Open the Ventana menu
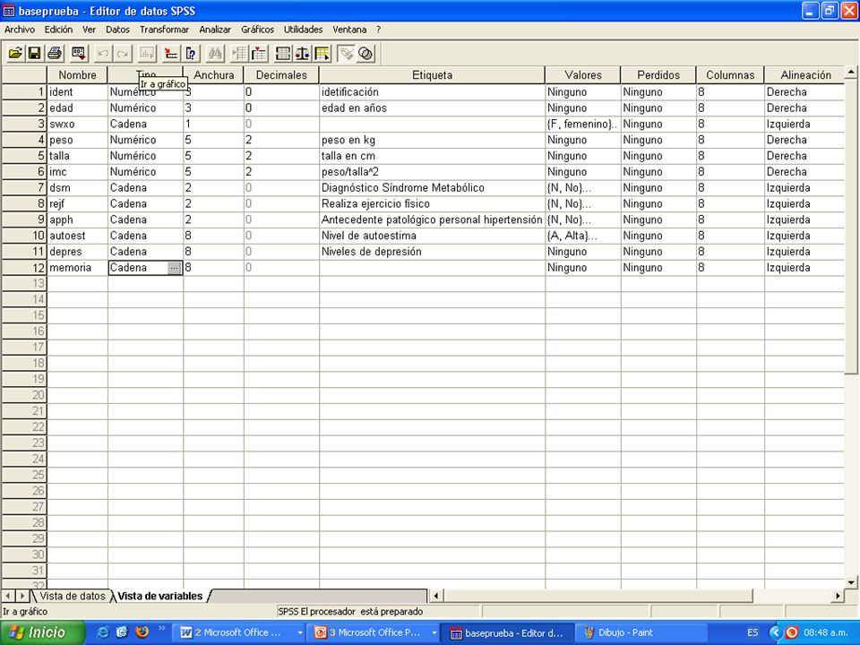This screenshot has width=860, height=645. [349, 30]
